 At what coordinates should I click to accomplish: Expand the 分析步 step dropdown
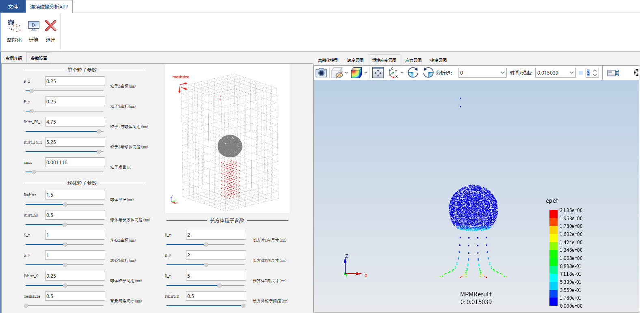[x=502, y=73]
